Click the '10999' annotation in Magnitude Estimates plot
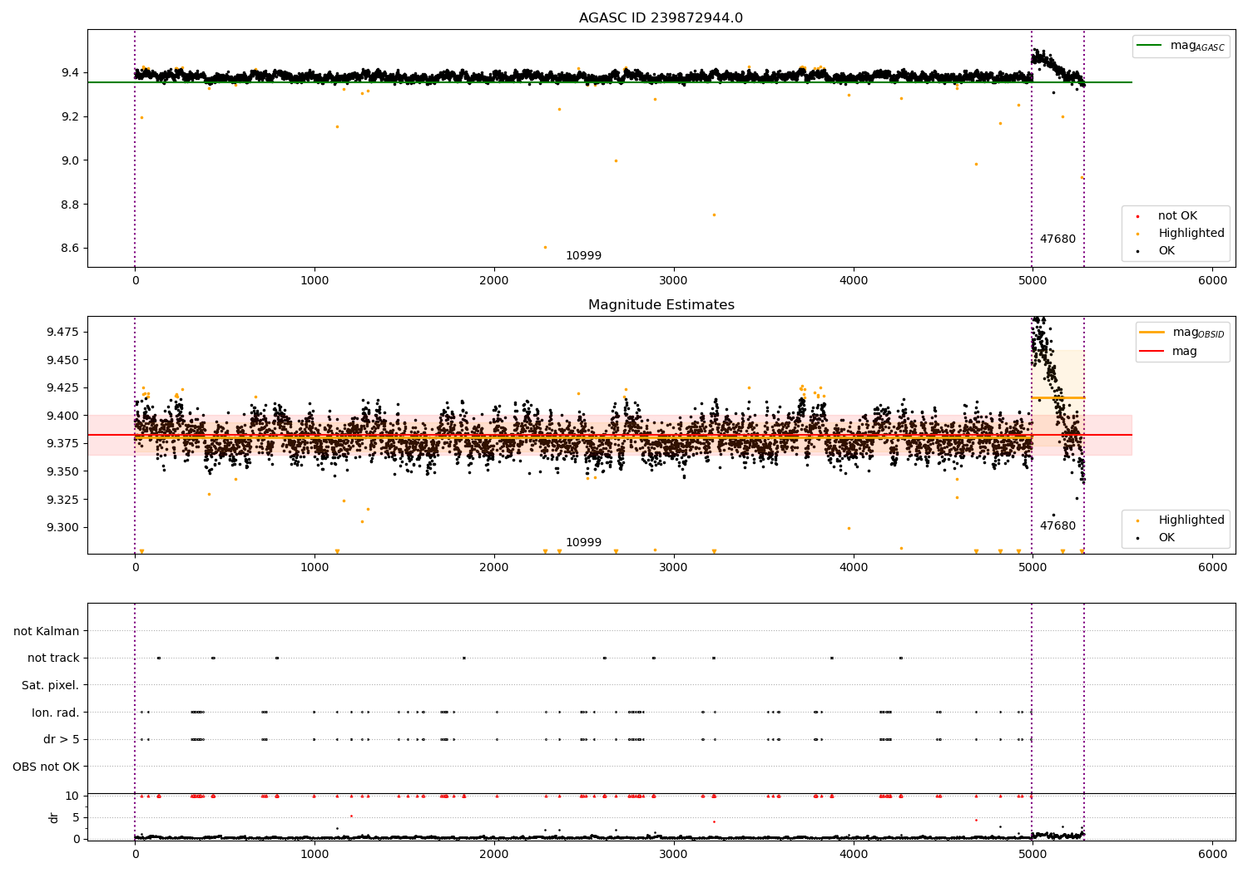The width and height of the screenshot is (1248, 873). point(583,543)
